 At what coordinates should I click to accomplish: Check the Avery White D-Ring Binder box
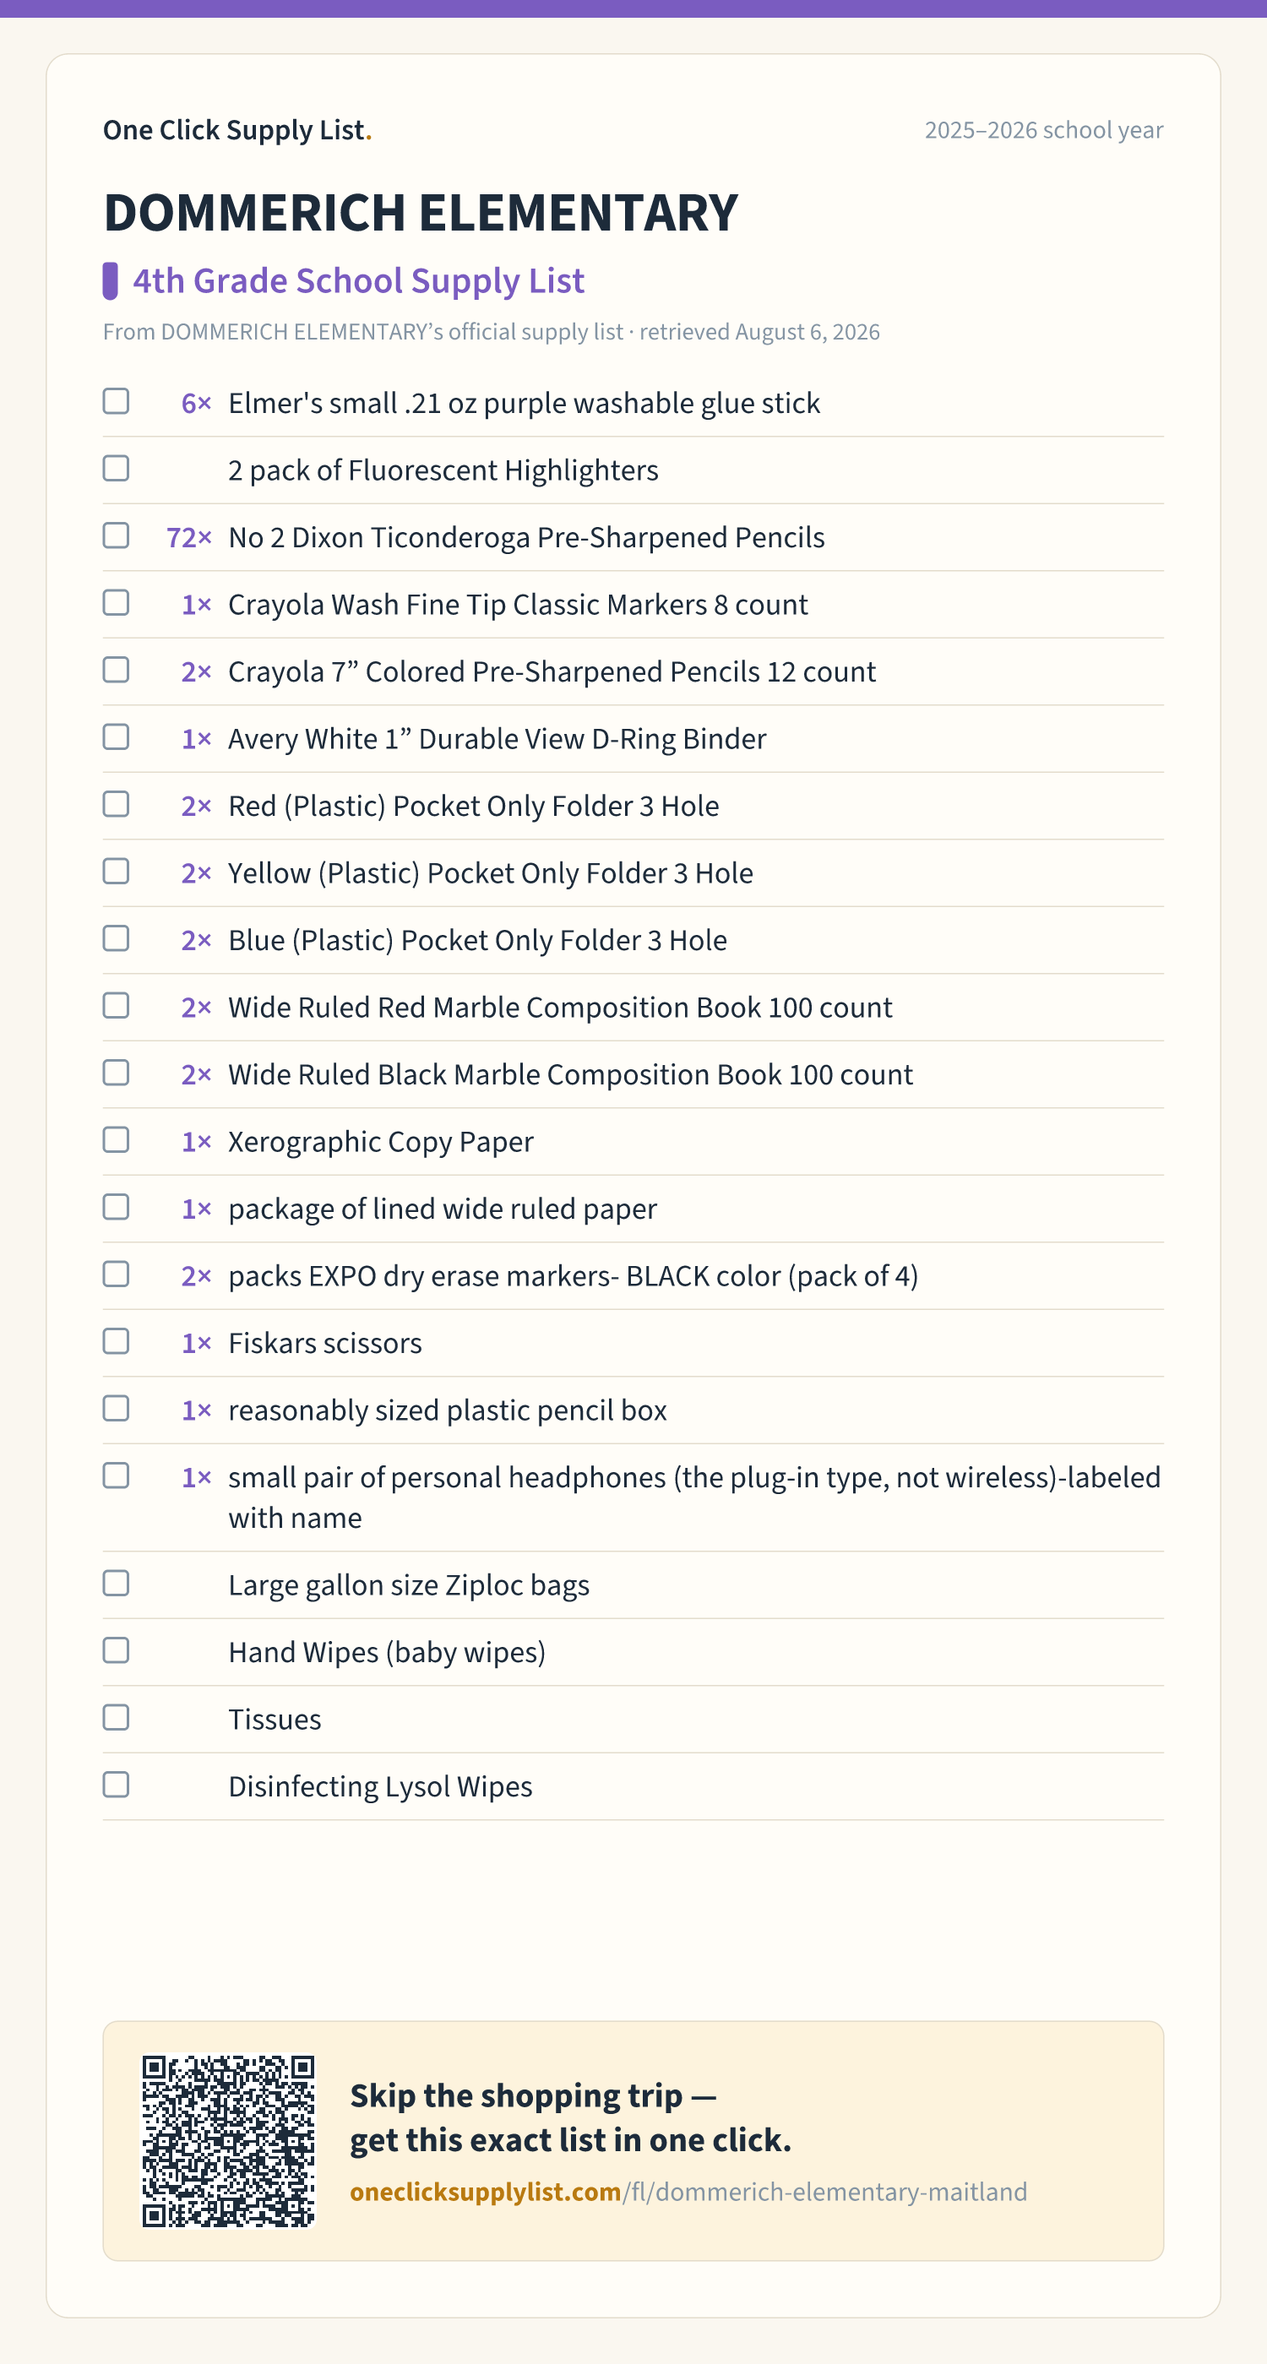tap(116, 737)
